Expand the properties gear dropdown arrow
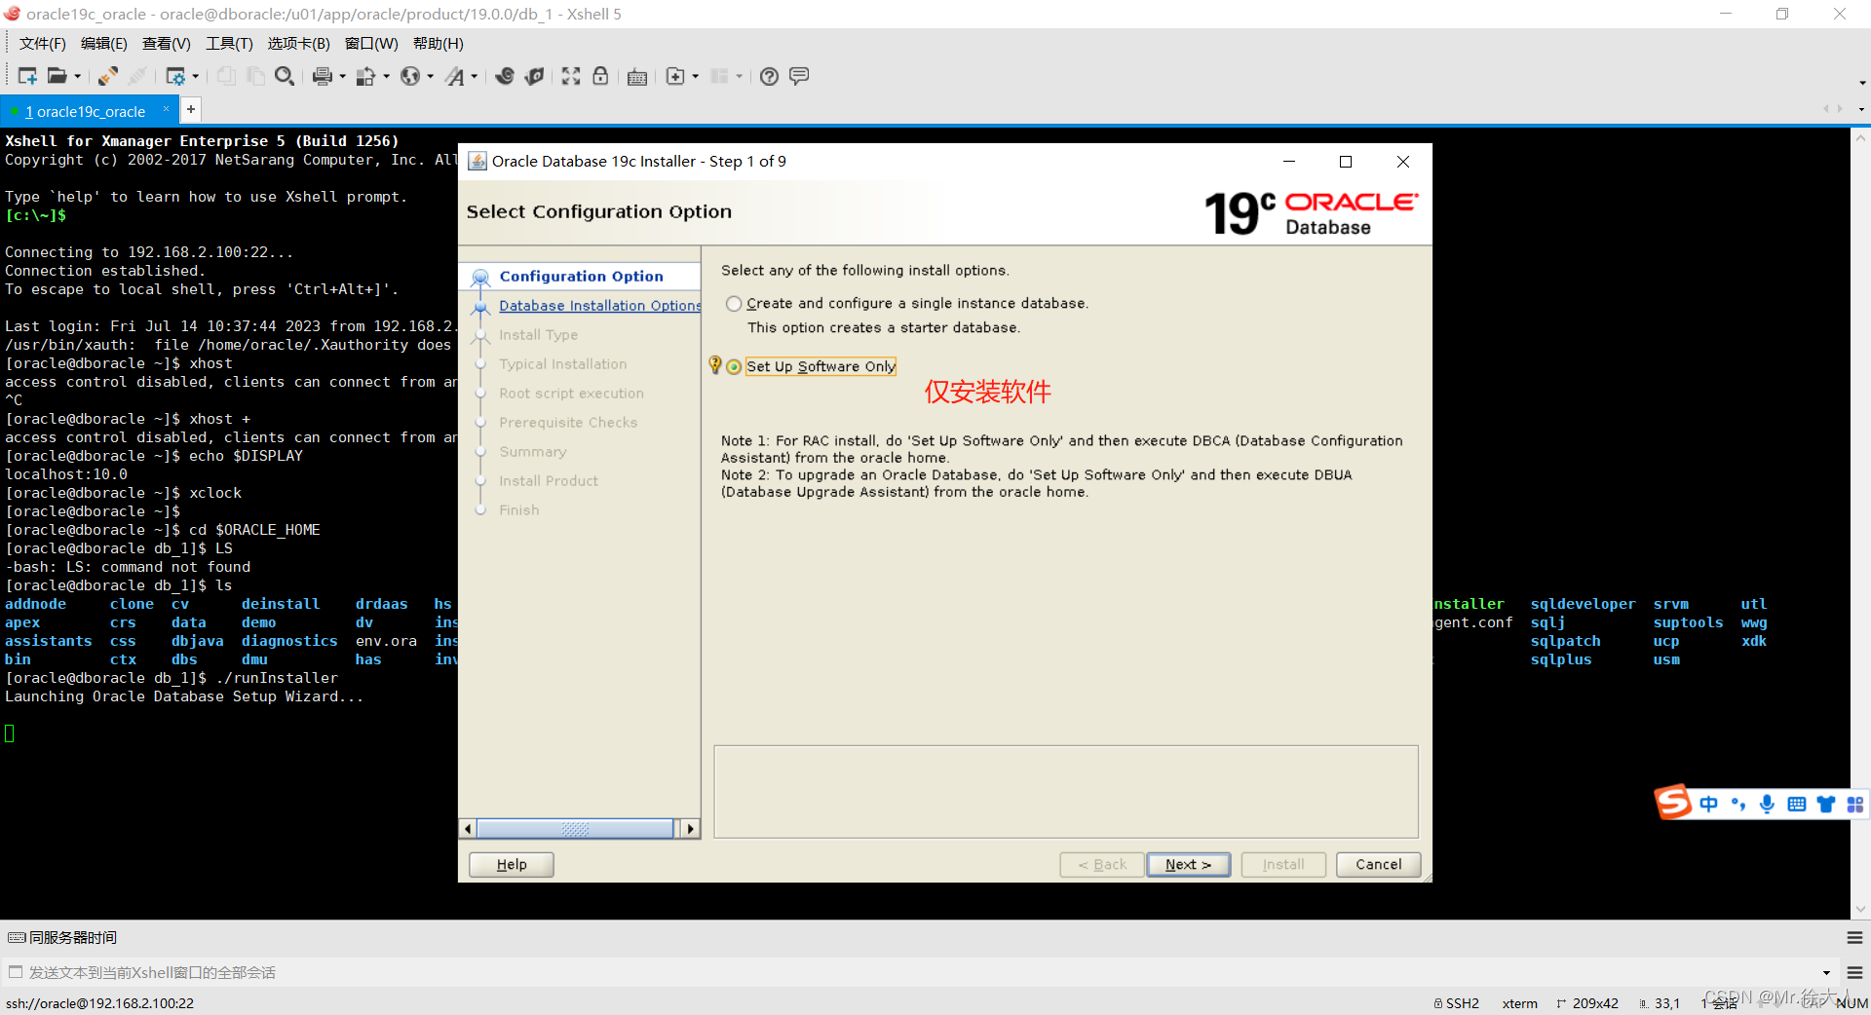Screen dimensions: 1871x1015 click(196, 77)
